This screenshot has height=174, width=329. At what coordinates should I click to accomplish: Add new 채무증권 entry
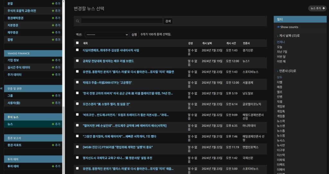coord(56,32)
